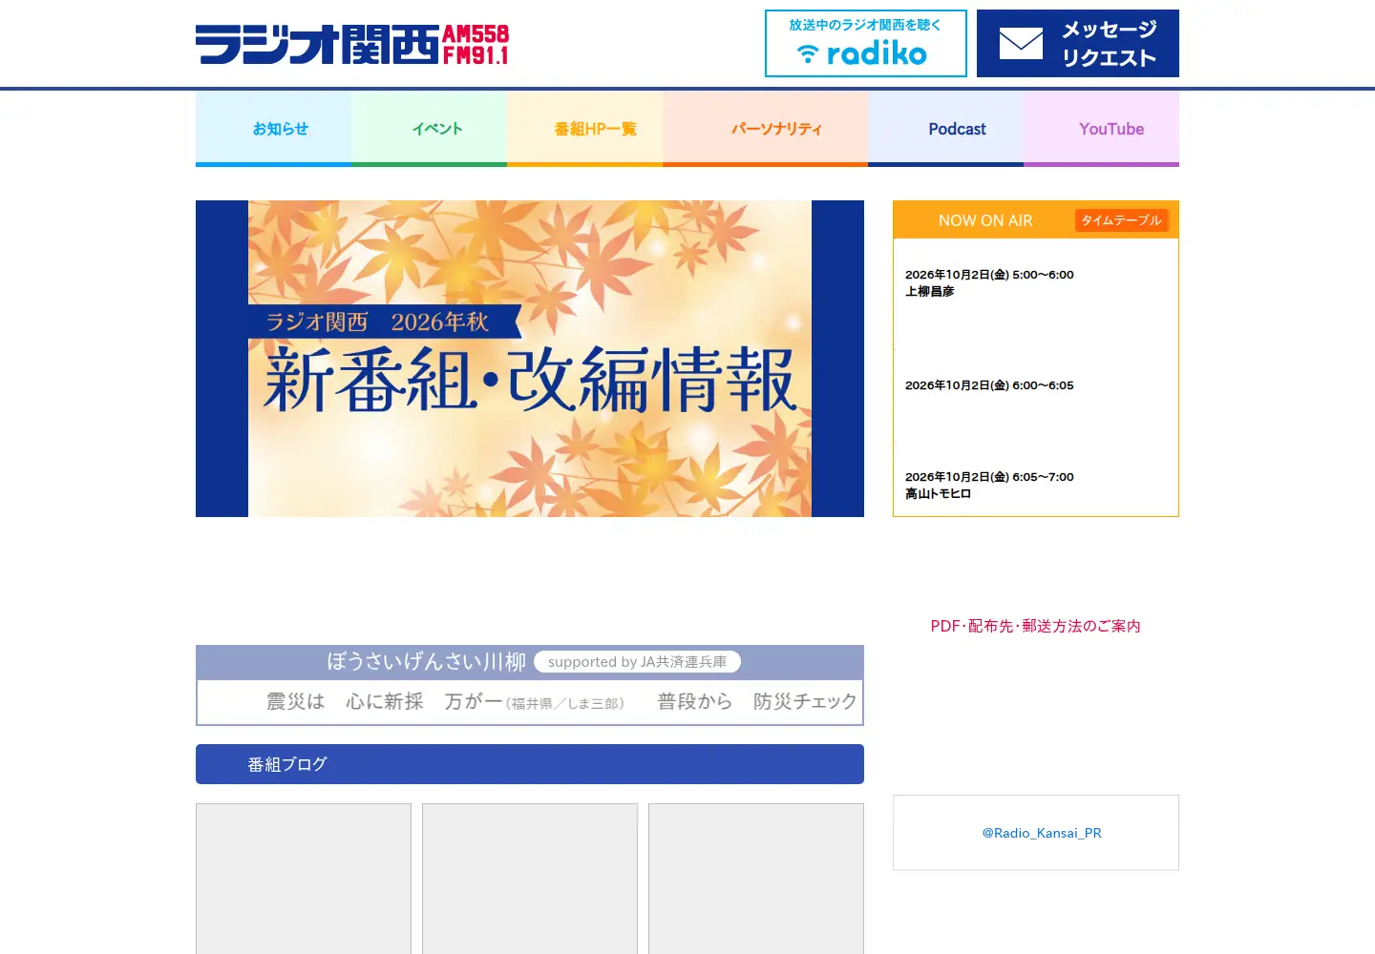Select the お知らせ navigation tab
The image size is (1375, 954).
click(273, 129)
